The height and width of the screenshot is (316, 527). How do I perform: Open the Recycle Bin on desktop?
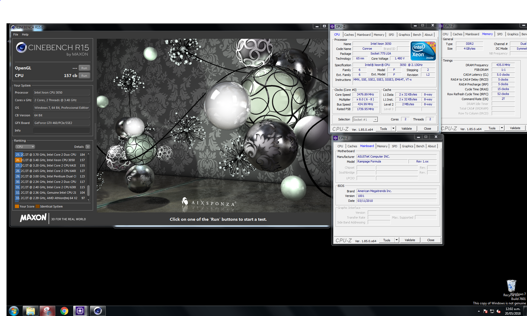(511, 288)
